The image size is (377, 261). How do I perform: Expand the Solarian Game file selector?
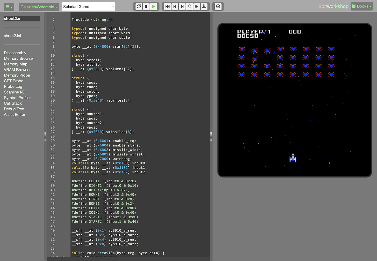[x=88, y=7]
